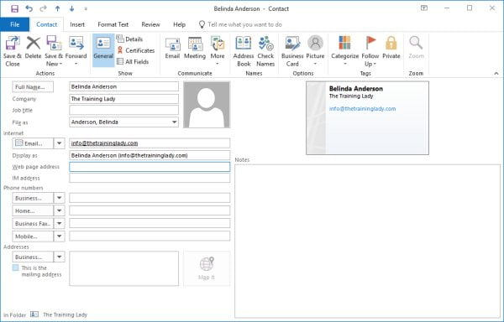This screenshot has height=322, width=504.
Task: Forward the contact
Action: (76, 50)
